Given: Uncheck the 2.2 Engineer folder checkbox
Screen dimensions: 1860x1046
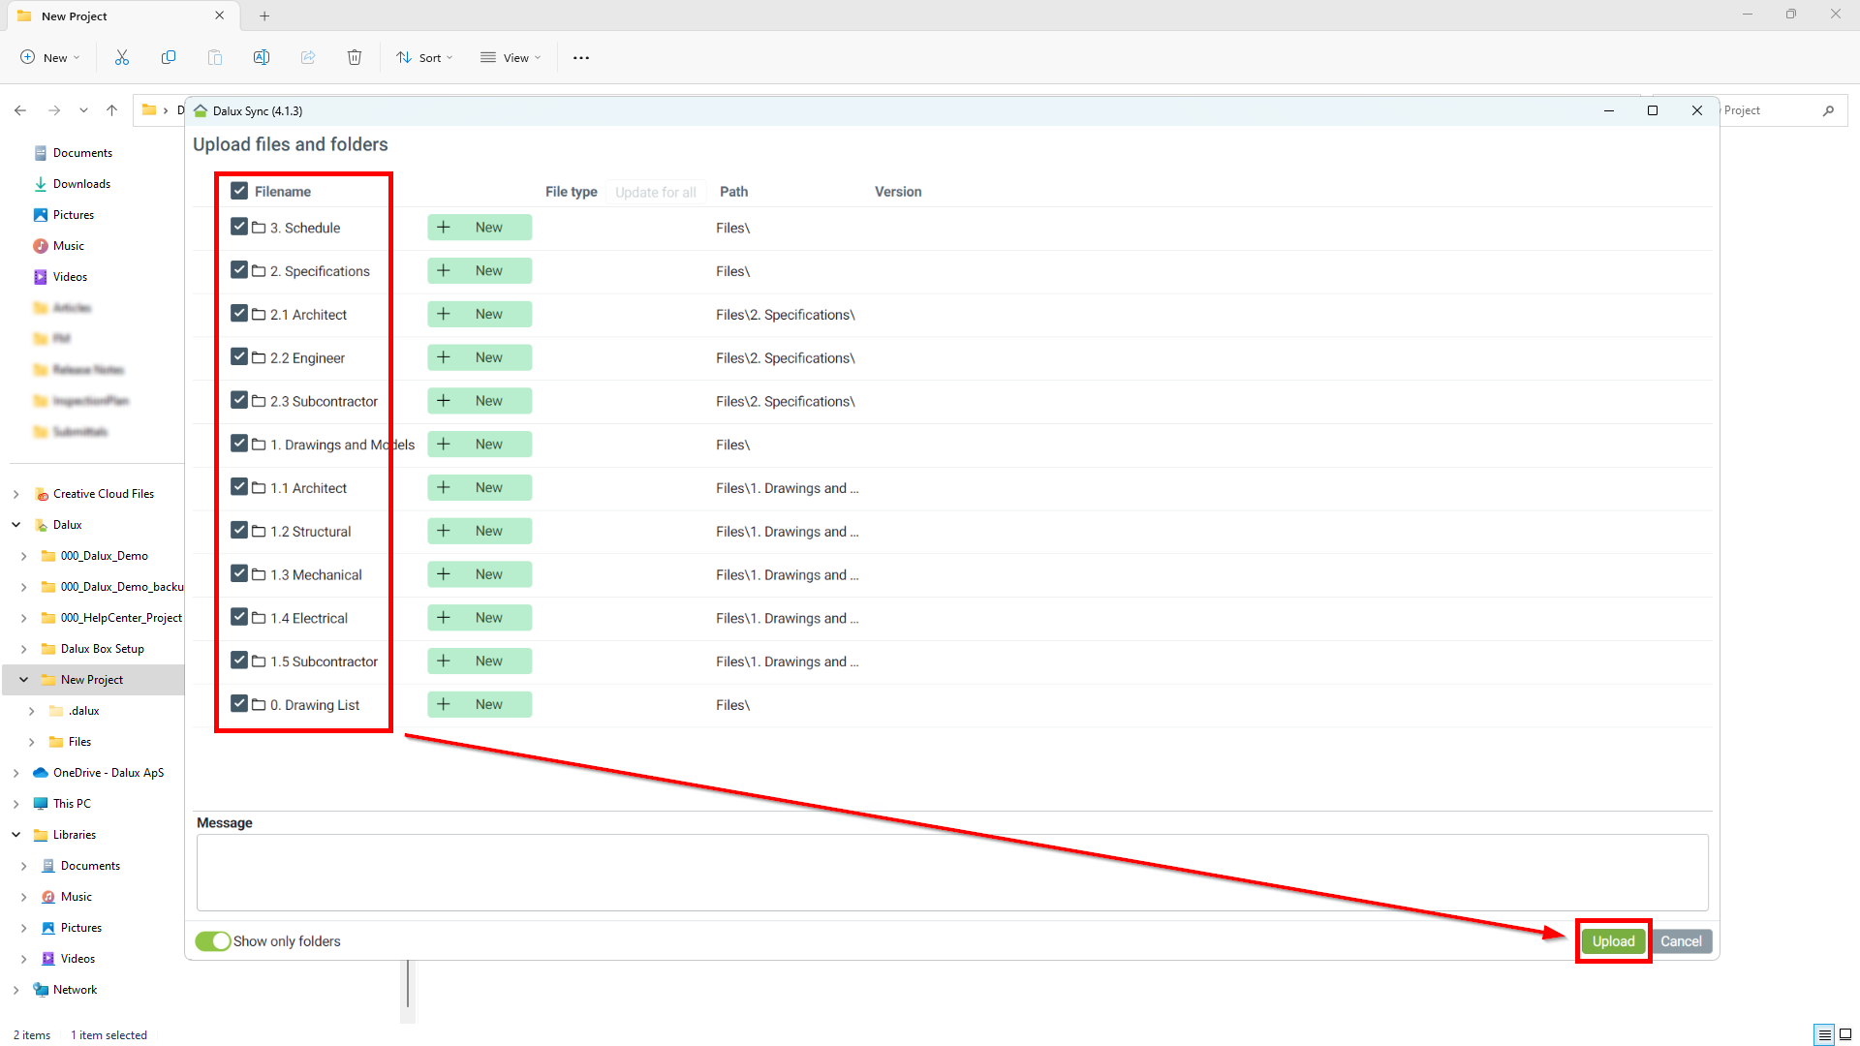Looking at the screenshot, I should [x=239, y=357].
